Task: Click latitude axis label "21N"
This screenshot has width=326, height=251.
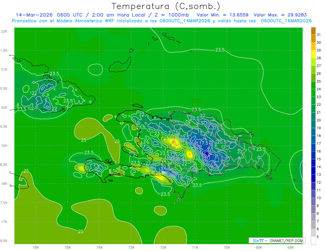Action: point(4,70)
